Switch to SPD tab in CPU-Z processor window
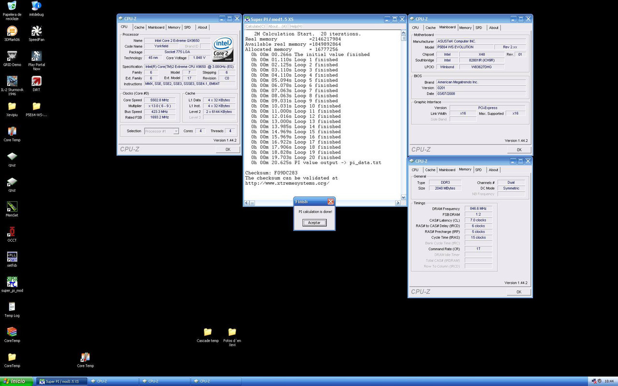618x386 pixels. click(187, 28)
